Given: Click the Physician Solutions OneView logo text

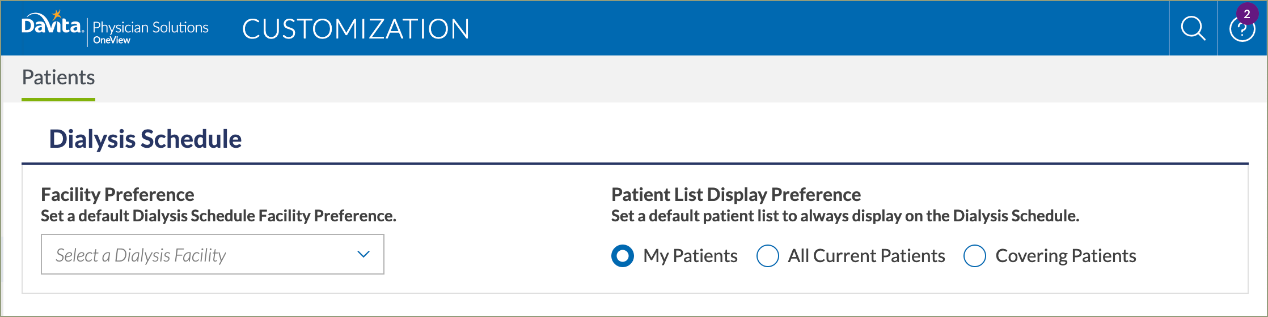Looking at the screenshot, I should click(150, 32).
